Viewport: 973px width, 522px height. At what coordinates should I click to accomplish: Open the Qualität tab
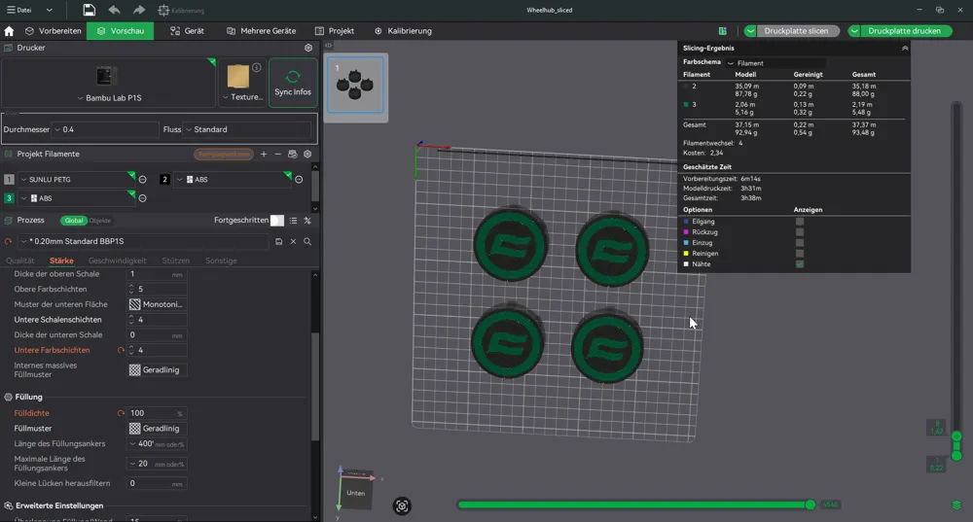19,261
